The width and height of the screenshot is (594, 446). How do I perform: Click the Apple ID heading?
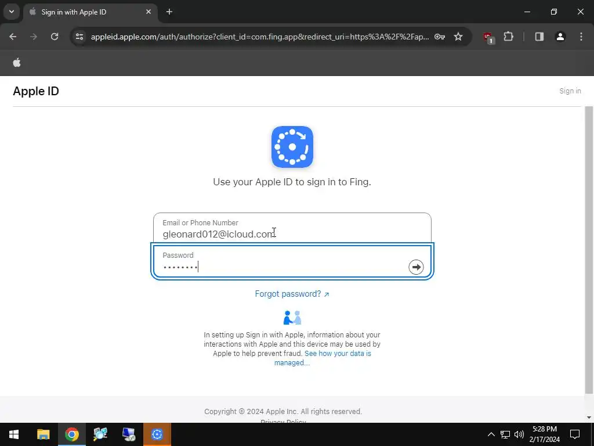pos(36,91)
